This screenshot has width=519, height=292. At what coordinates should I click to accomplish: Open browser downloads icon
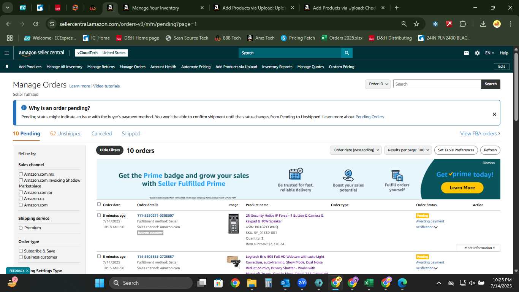483,24
